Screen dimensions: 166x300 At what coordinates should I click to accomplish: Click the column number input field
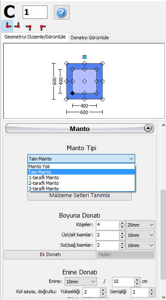[35, 12]
